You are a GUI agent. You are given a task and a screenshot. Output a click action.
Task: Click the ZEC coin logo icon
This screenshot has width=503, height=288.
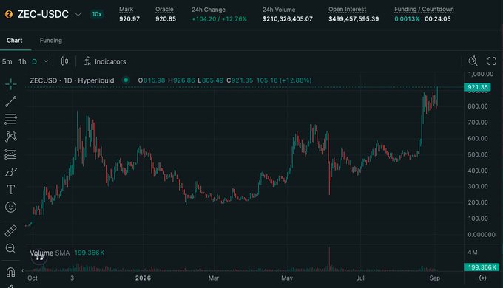(9, 14)
